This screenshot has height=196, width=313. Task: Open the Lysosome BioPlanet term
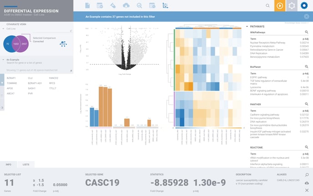[256, 87]
